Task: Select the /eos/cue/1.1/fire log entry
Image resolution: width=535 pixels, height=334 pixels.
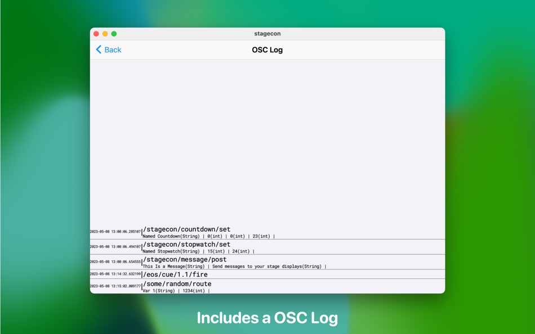Action: point(267,274)
